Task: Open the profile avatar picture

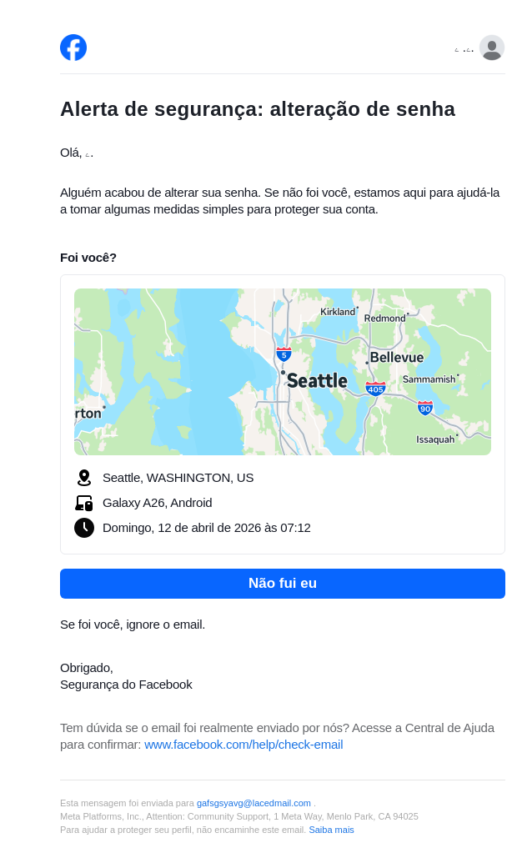Action: tap(492, 48)
